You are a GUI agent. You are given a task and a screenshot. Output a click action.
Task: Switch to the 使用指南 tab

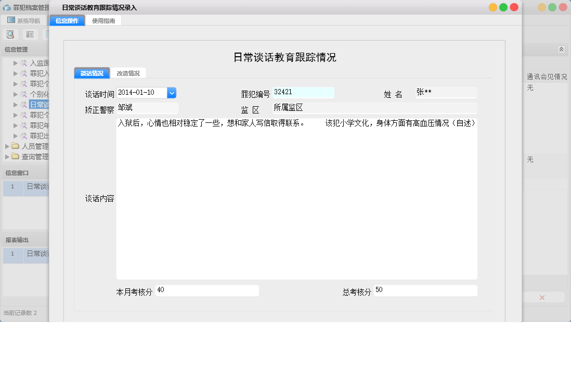pos(103,21)
